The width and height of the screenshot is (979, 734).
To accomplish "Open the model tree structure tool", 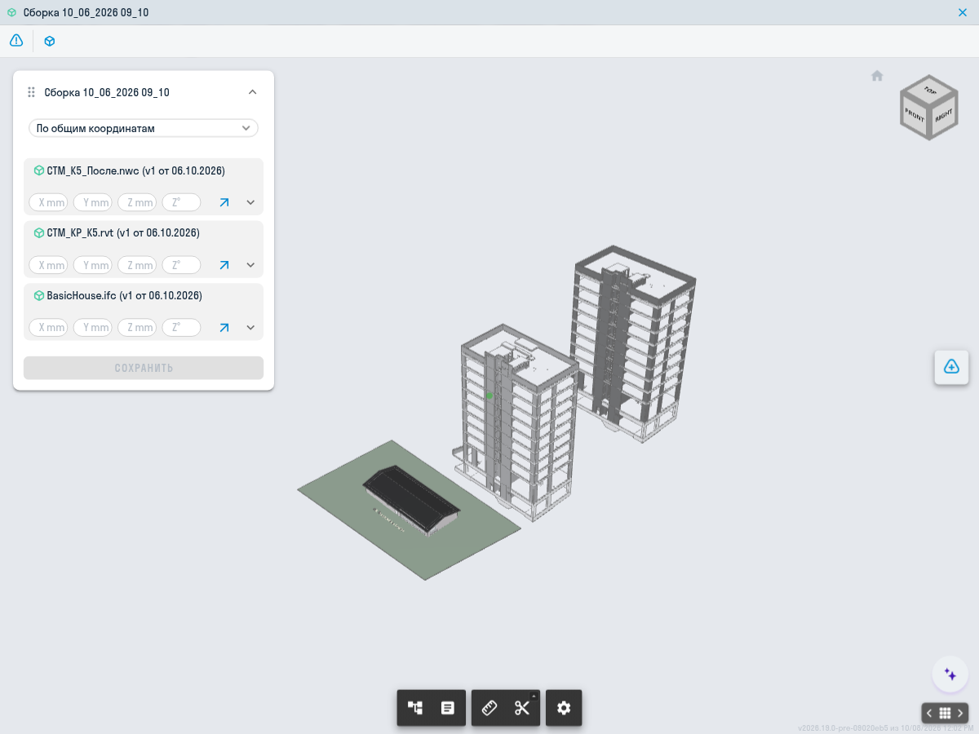I will coord(415,708).
